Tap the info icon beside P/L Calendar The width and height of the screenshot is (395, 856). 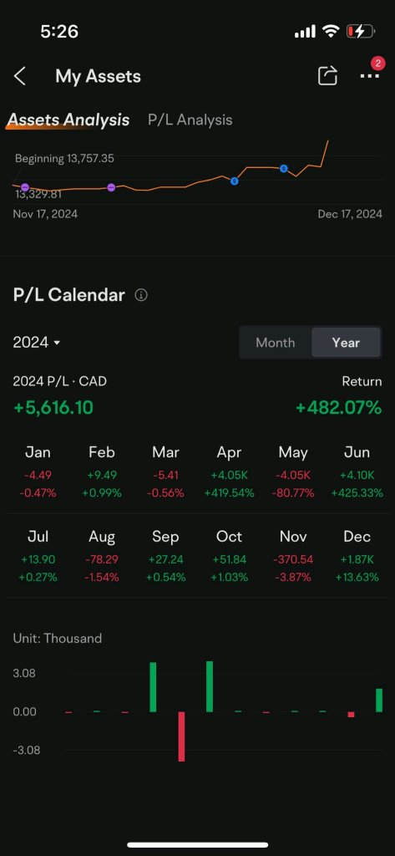click(141, 295)
